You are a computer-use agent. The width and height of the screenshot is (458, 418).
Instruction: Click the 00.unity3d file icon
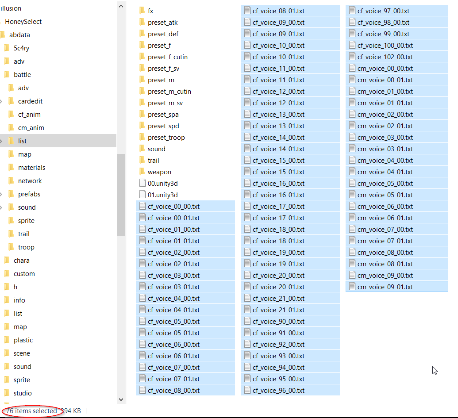pyautogui.click(x=142, y=183)
